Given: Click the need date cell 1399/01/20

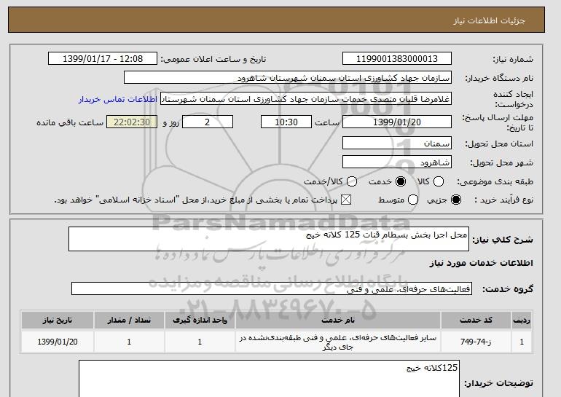Looking at the screenshot, I should point(58,342).
